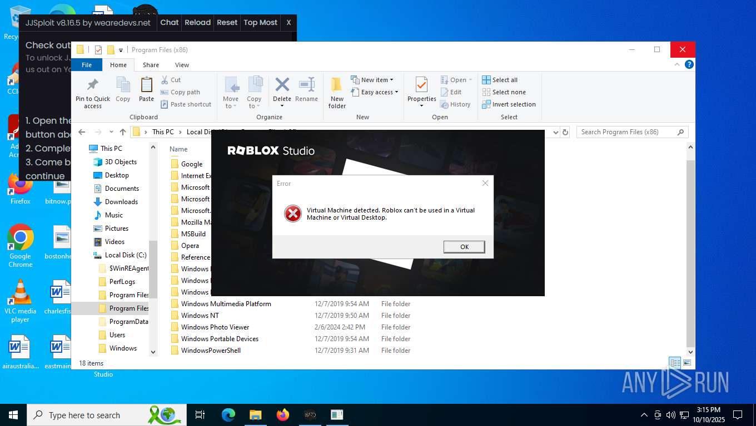The height and width of the screenshot is (426, 756).
Task: Go back with the Explorer back arrow
Action: pos(82,132)
